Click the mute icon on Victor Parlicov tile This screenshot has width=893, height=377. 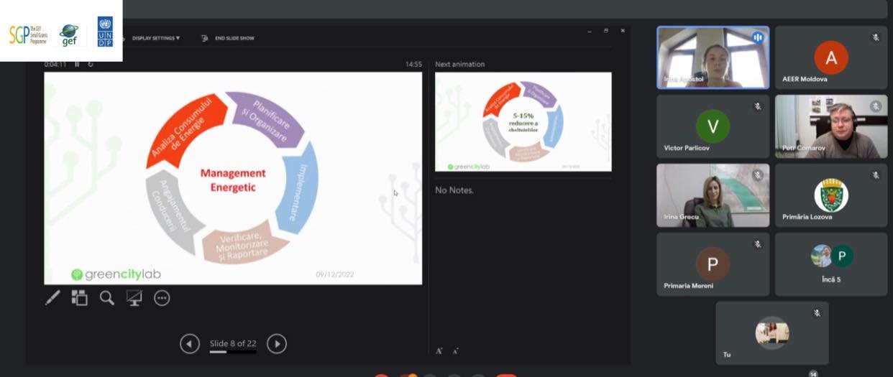tap(757, 106)
